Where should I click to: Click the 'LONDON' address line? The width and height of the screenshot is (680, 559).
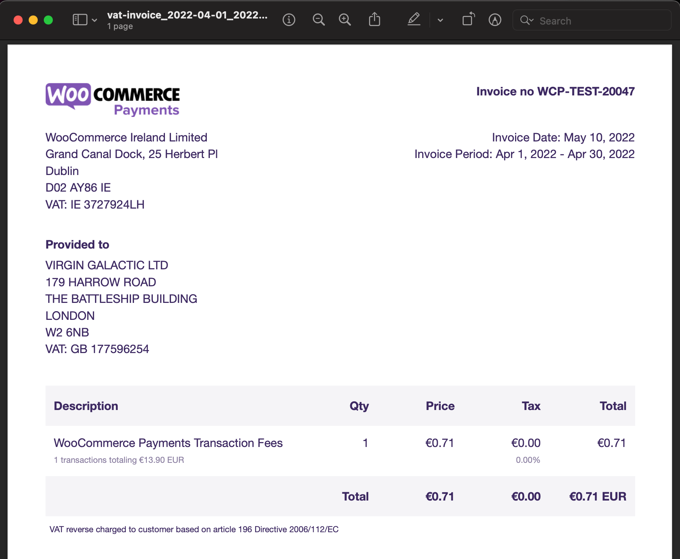(x=70, y=316)
